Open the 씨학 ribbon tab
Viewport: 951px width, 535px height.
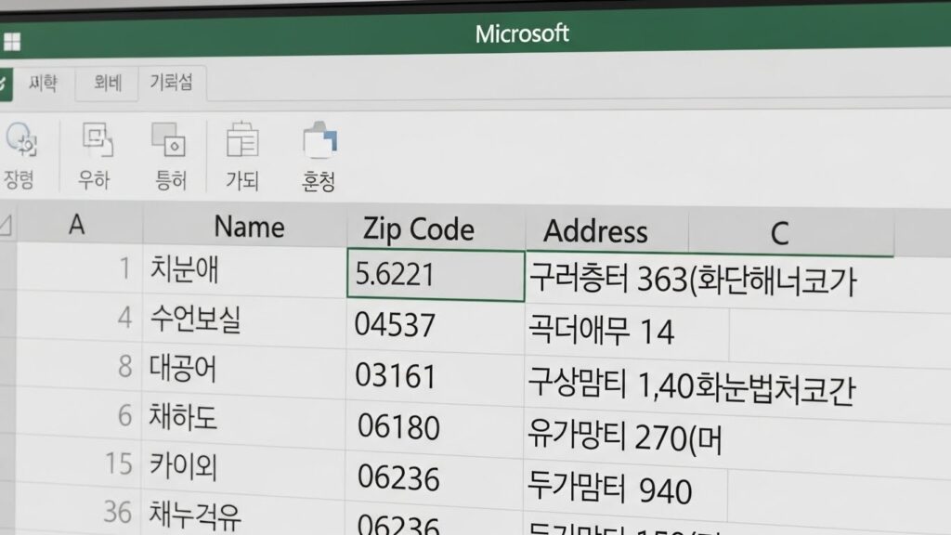(x=43, y=84)
